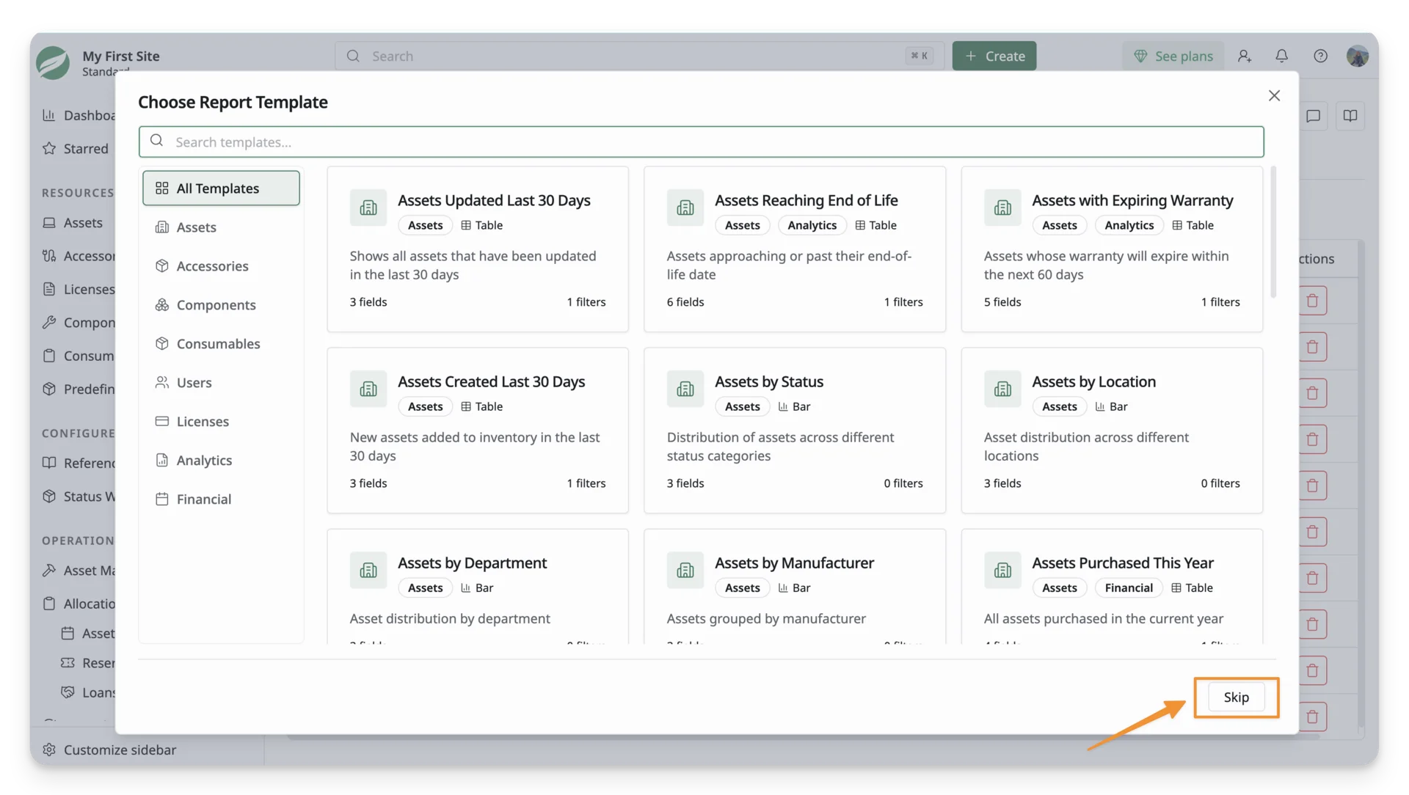Click Assets tag on Assets by Status card
This screenshot has width=1409, height=795.
[x=742, y=406]
